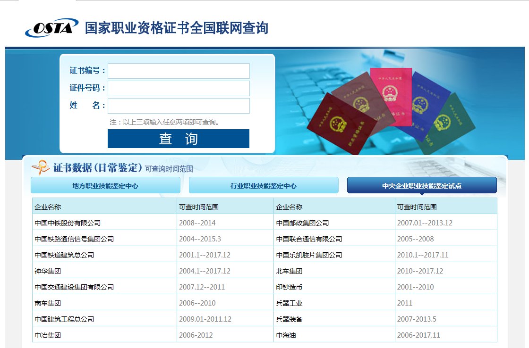Click the 中国邮政集团公司 table entry
This screenshot has width=529, height=348.
click(302, 223)
